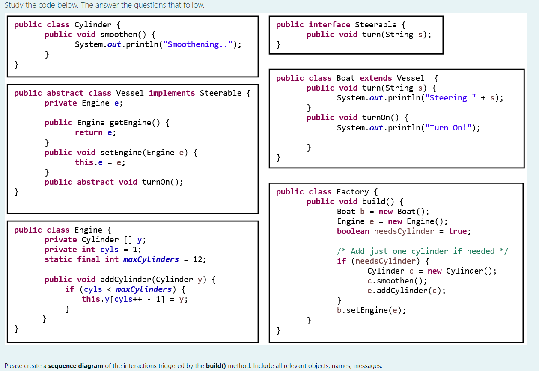Select the Factory class code box
The image size is (539, 371).
(x=396, y=263)
